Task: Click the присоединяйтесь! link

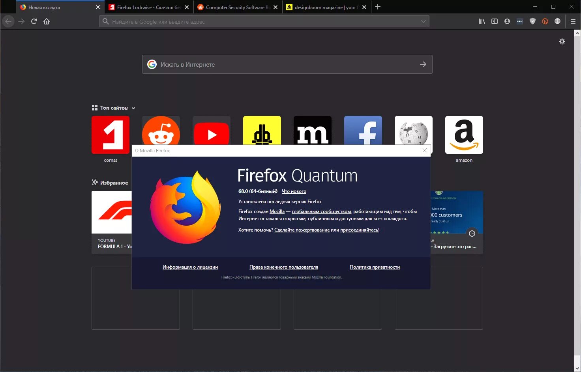Action: click(360, 230)
